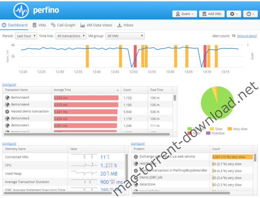Select Nested demo transaction row name
Viewport: 260px width, 198px height.
point(30,111)
